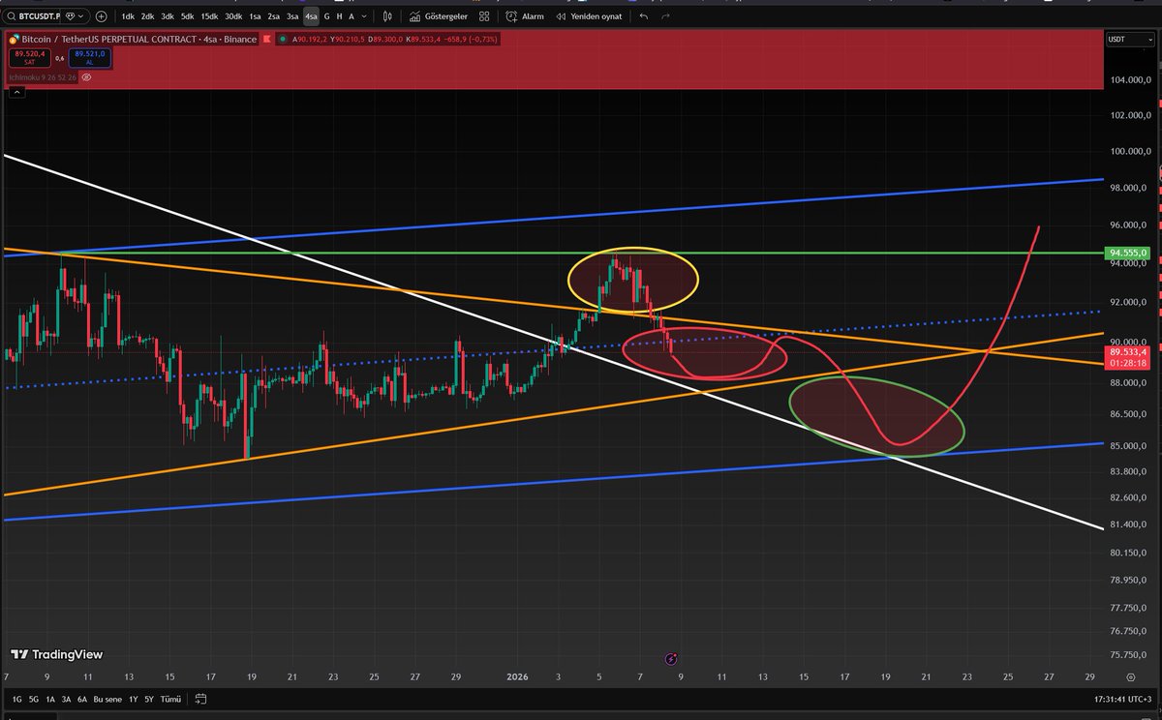This screenshot has height=720, width=1162.
Task: Select the 30dk timeframe
Action: tap(233, 16)
